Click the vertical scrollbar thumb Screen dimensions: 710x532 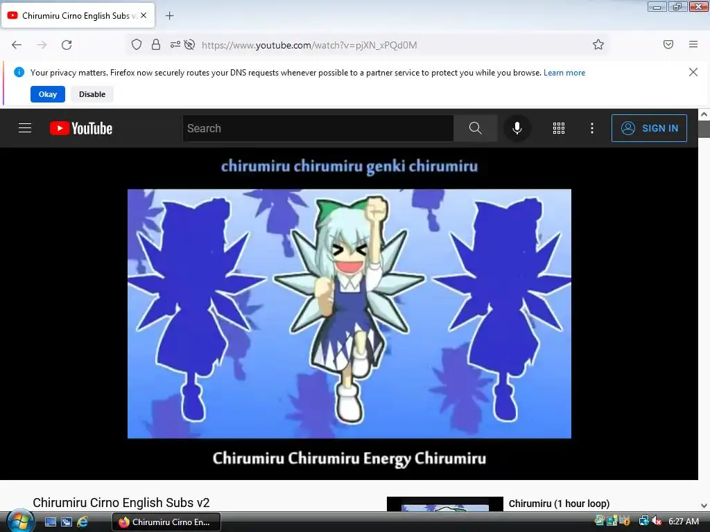pyautogui.click(x=704, y=129)
